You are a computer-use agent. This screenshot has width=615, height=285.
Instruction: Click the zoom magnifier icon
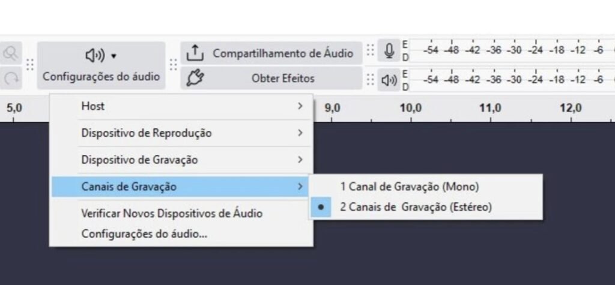pyautogui.click(x=10, y=53)
